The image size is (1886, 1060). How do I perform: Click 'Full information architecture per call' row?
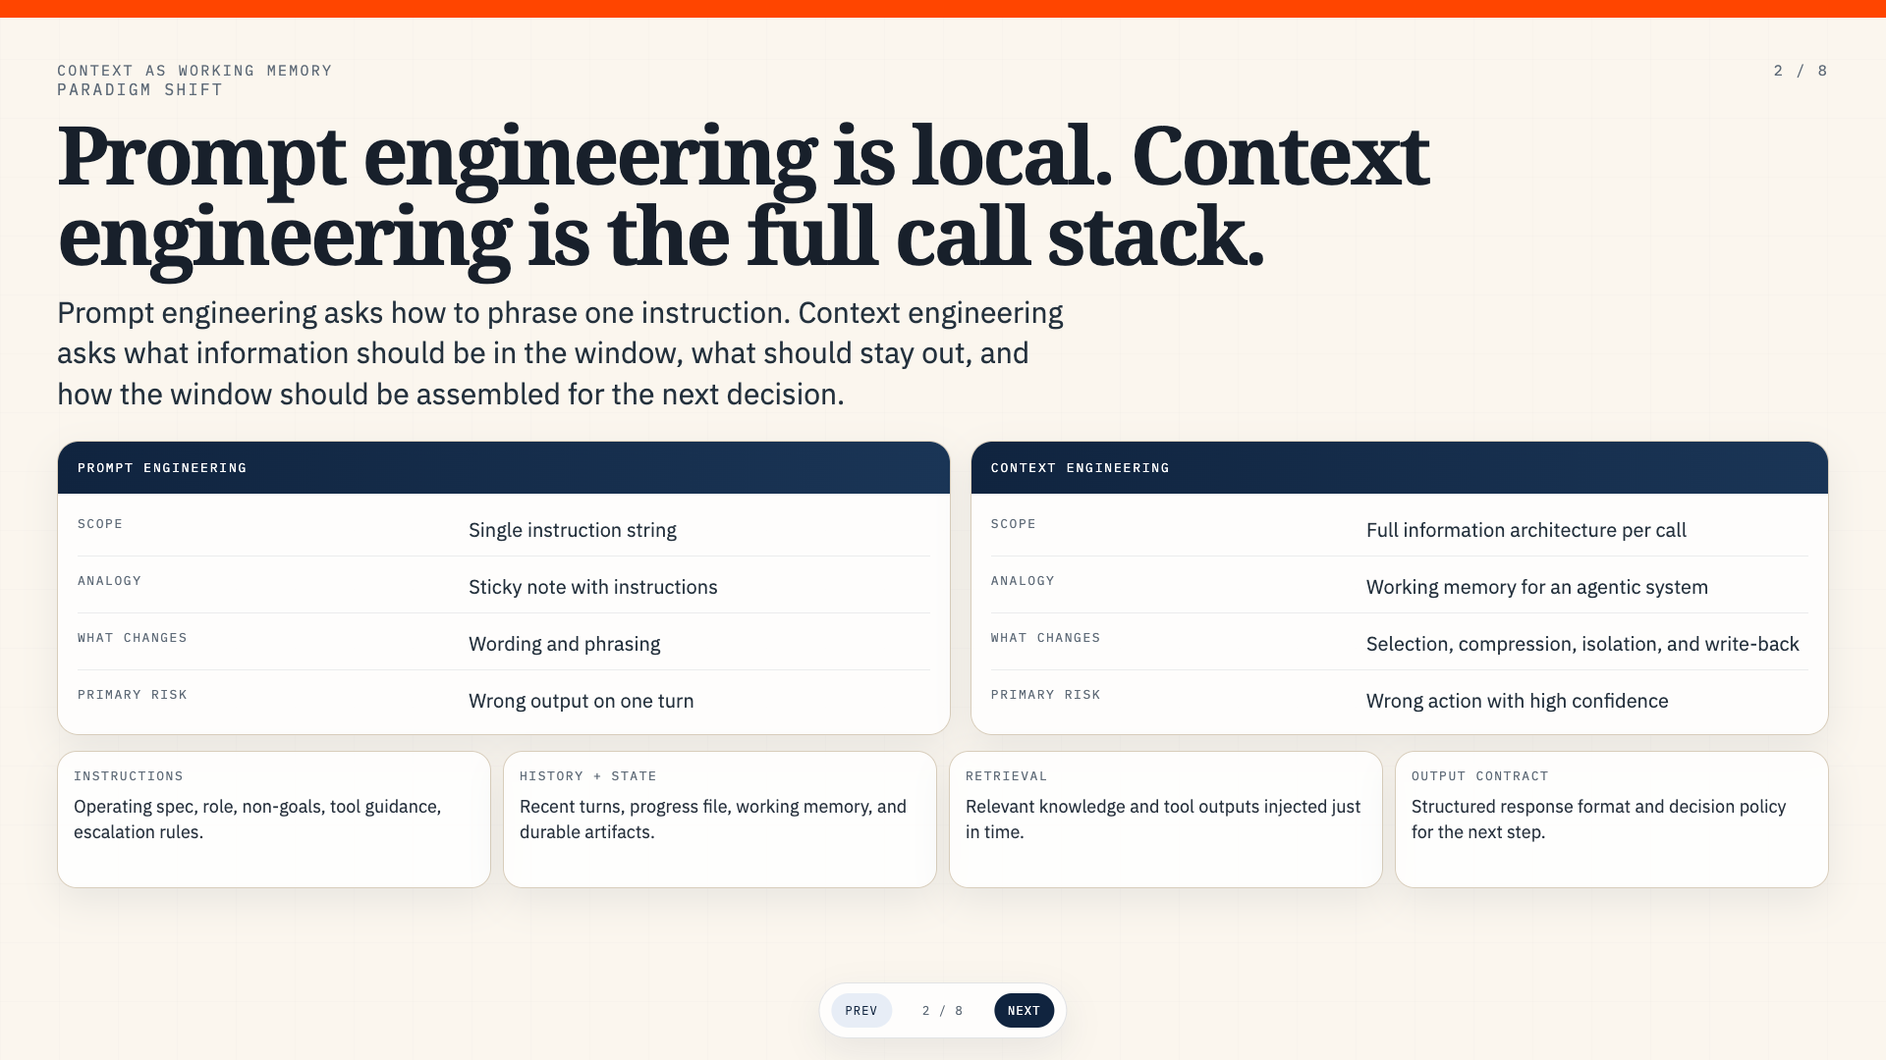(1400, 528)
